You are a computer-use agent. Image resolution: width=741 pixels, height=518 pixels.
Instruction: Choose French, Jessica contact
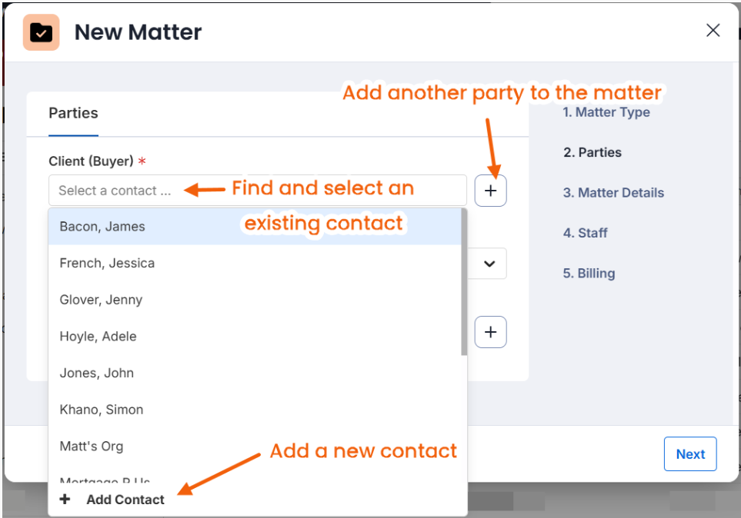[255, 263]
